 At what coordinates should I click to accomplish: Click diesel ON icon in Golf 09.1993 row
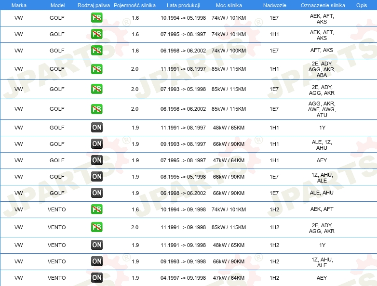pyautogui.click(x=96, y=143)
